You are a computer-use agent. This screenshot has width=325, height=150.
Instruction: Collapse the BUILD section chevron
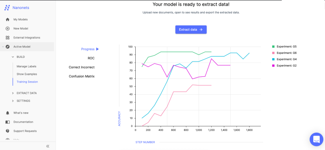[x=13, y=57]
